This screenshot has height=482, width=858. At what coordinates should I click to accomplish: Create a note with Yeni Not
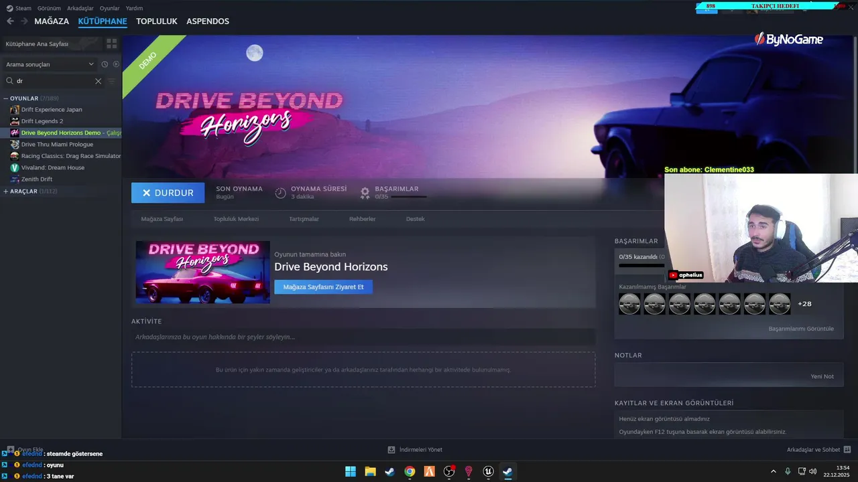tap(822, 376)
